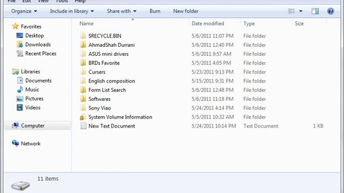Click the Network icon in navigation pane
The height and width of the screenshot is (193, 344).
(x=16, y=143)
